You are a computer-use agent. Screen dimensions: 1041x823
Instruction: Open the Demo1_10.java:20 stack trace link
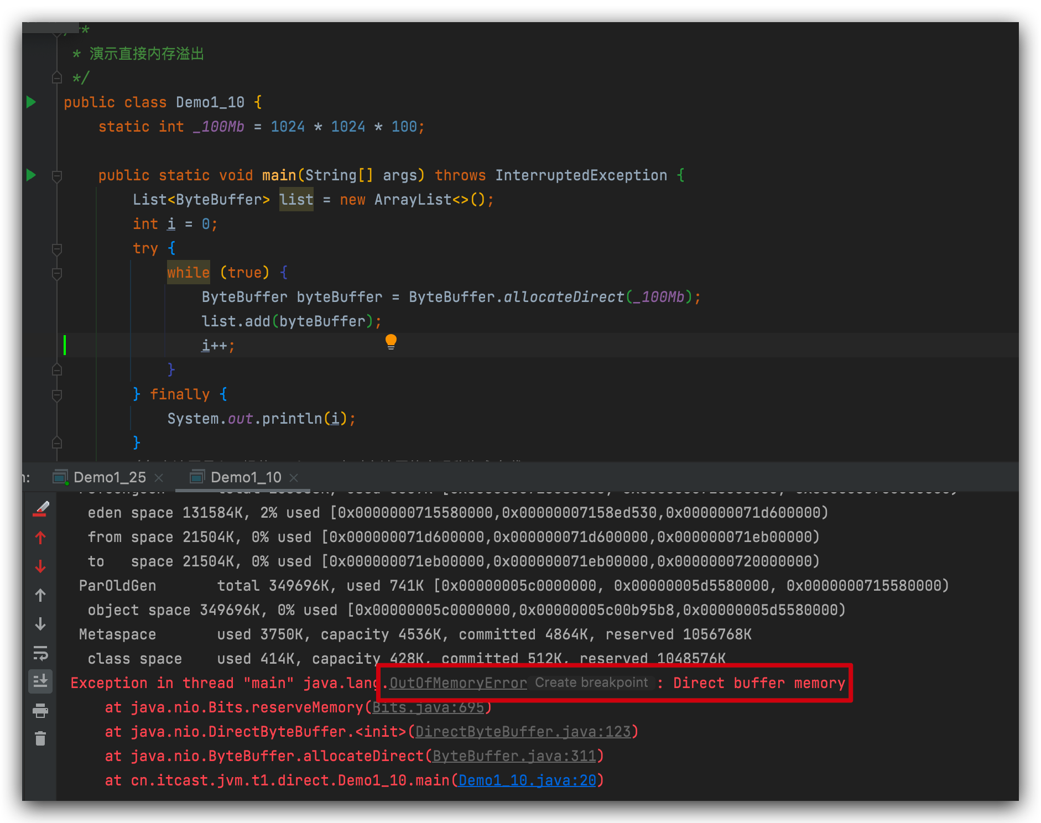(527, 780)
